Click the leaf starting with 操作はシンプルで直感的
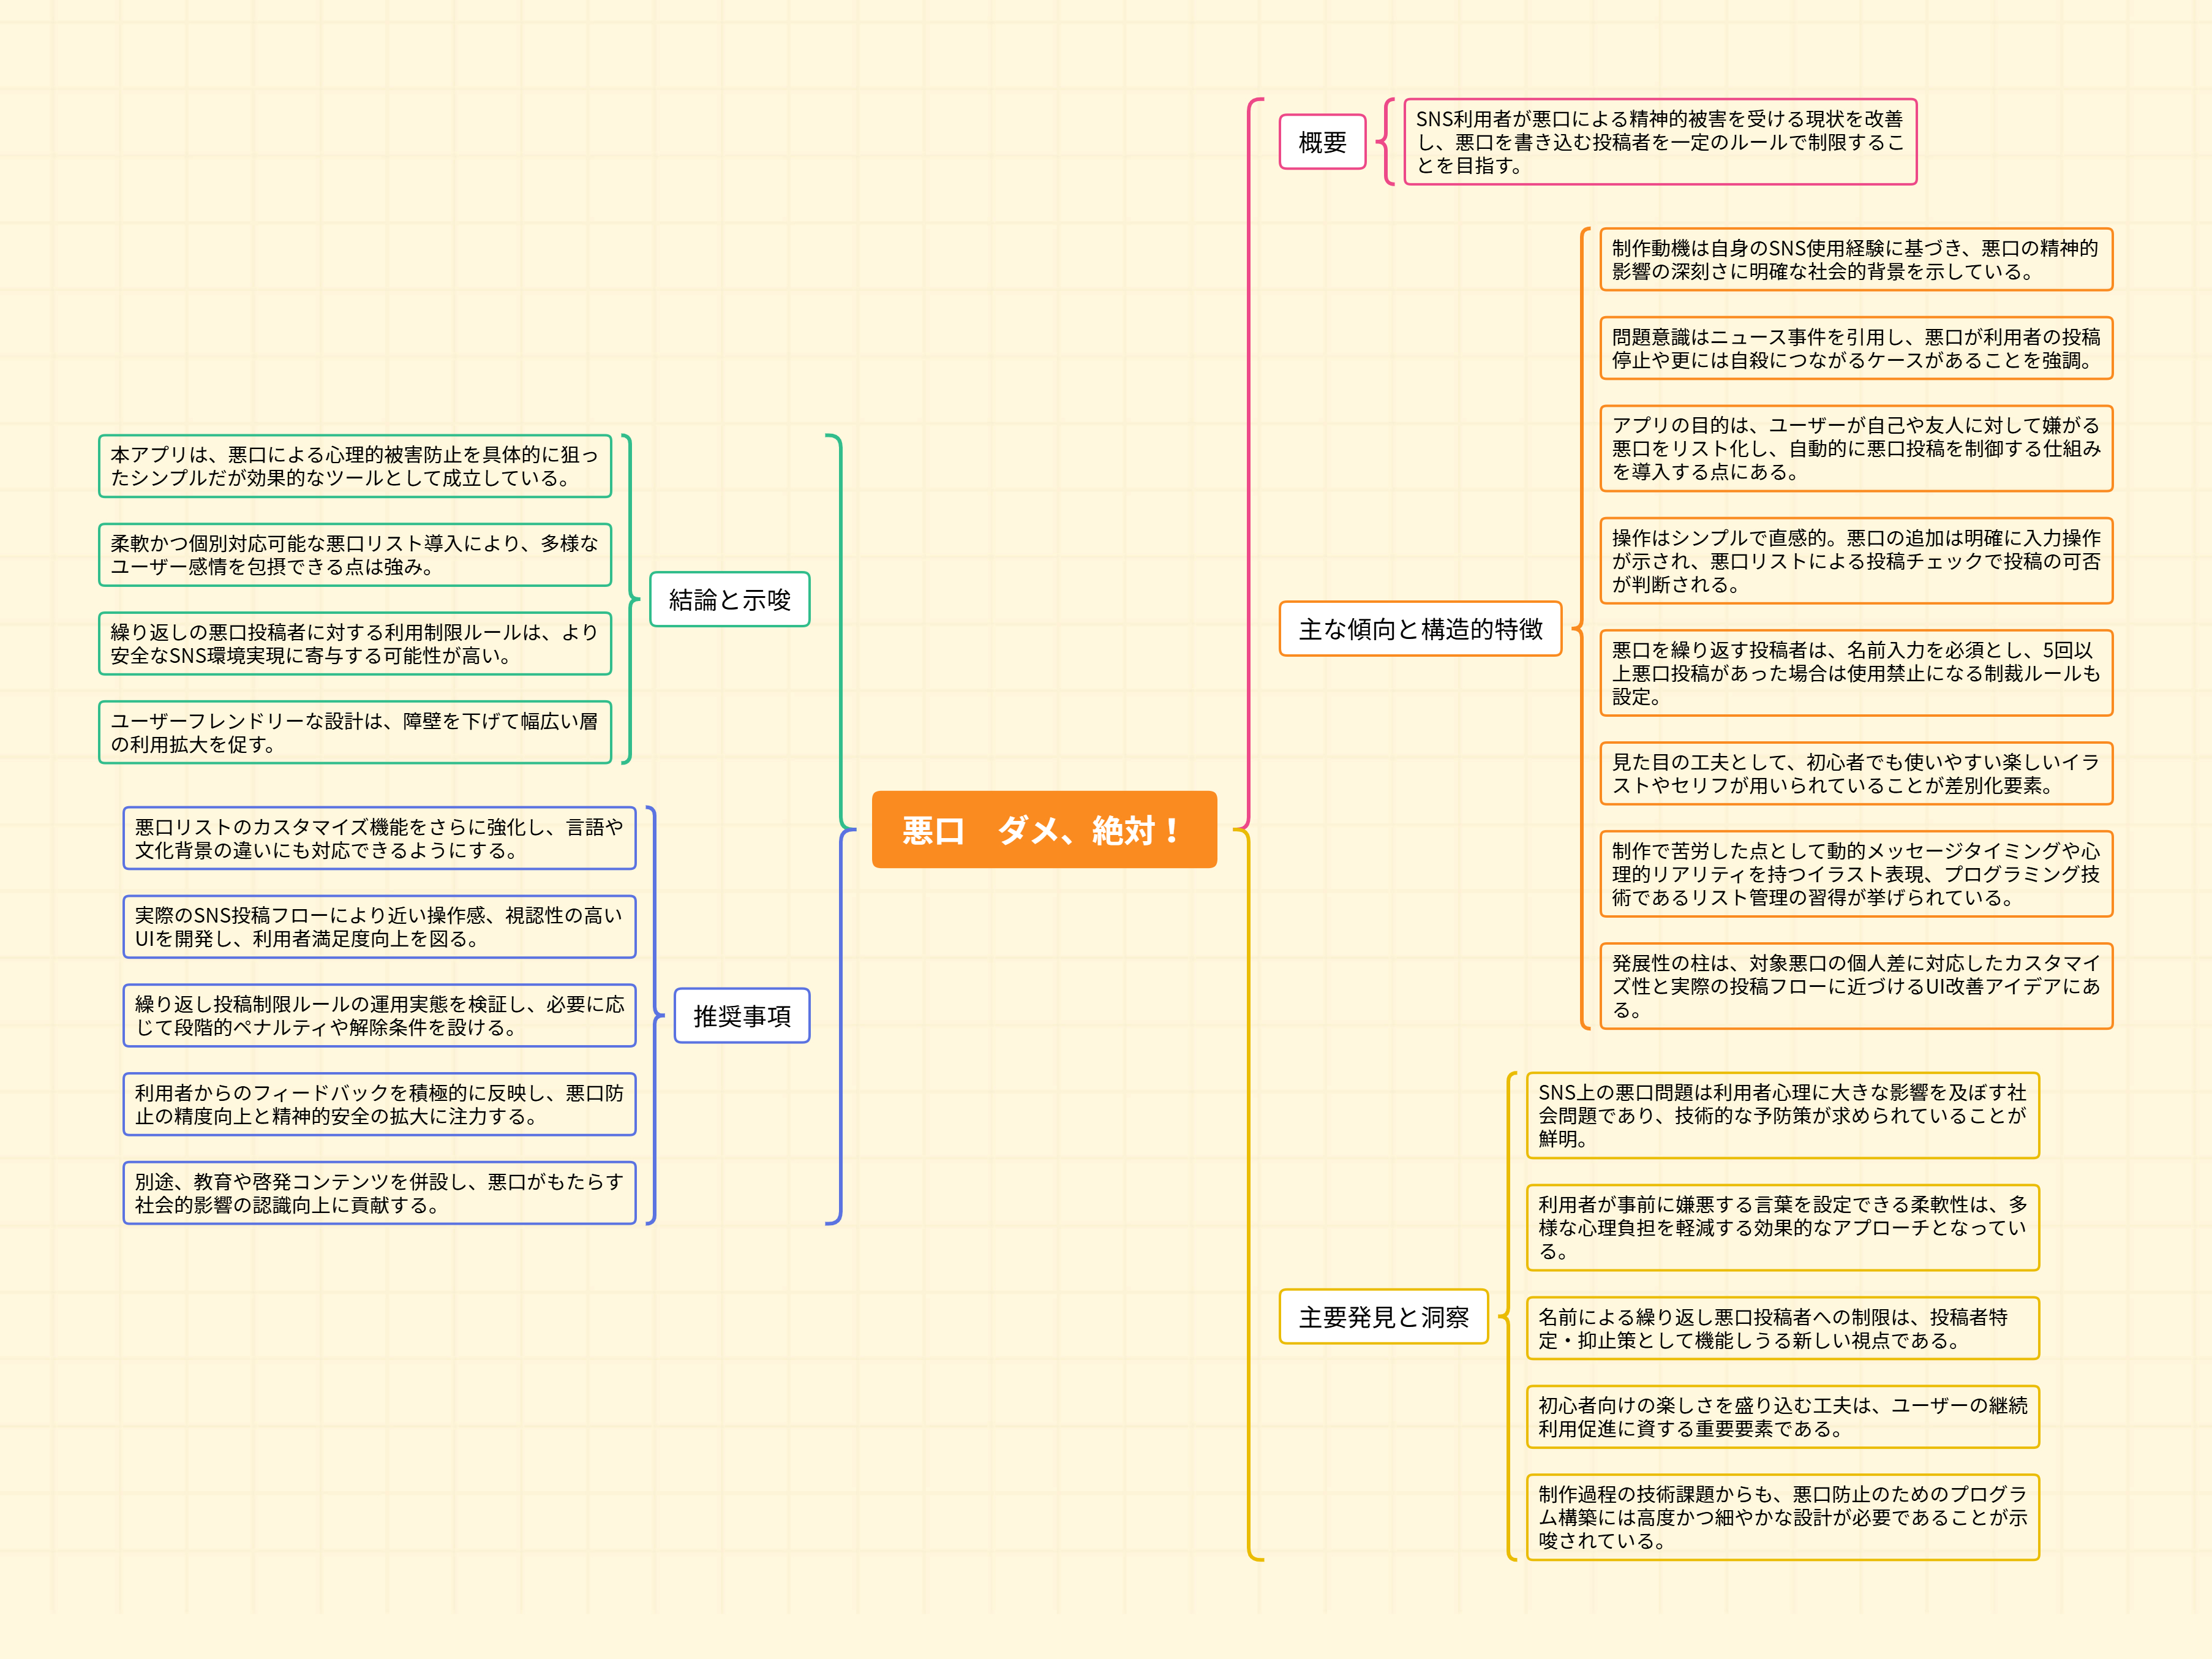 tap(1855, 561)
